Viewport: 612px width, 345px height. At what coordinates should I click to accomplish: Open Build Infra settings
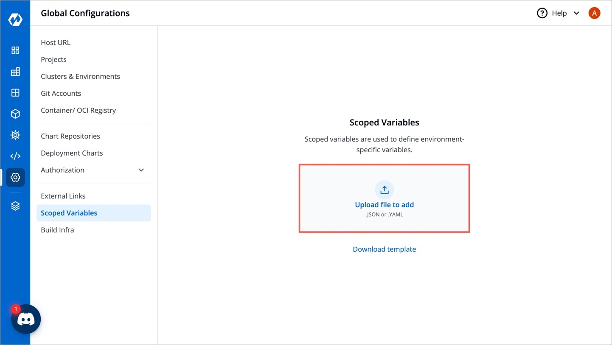tap(57, 230)
